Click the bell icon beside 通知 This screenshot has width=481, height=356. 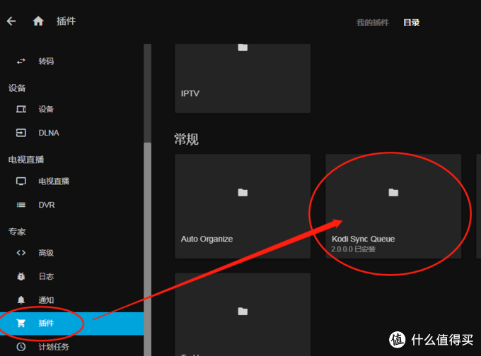[x=21, y=300]
